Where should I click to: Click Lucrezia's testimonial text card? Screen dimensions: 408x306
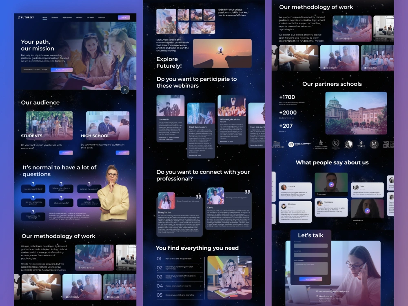tap(295, 191)
